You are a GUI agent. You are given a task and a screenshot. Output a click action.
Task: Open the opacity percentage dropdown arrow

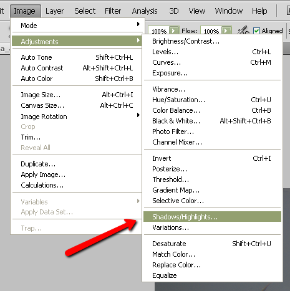(x=174, y=31)
